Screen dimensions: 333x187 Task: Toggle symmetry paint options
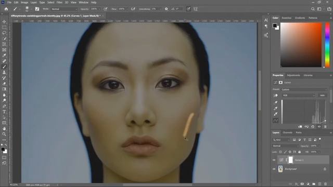point(196,9)
